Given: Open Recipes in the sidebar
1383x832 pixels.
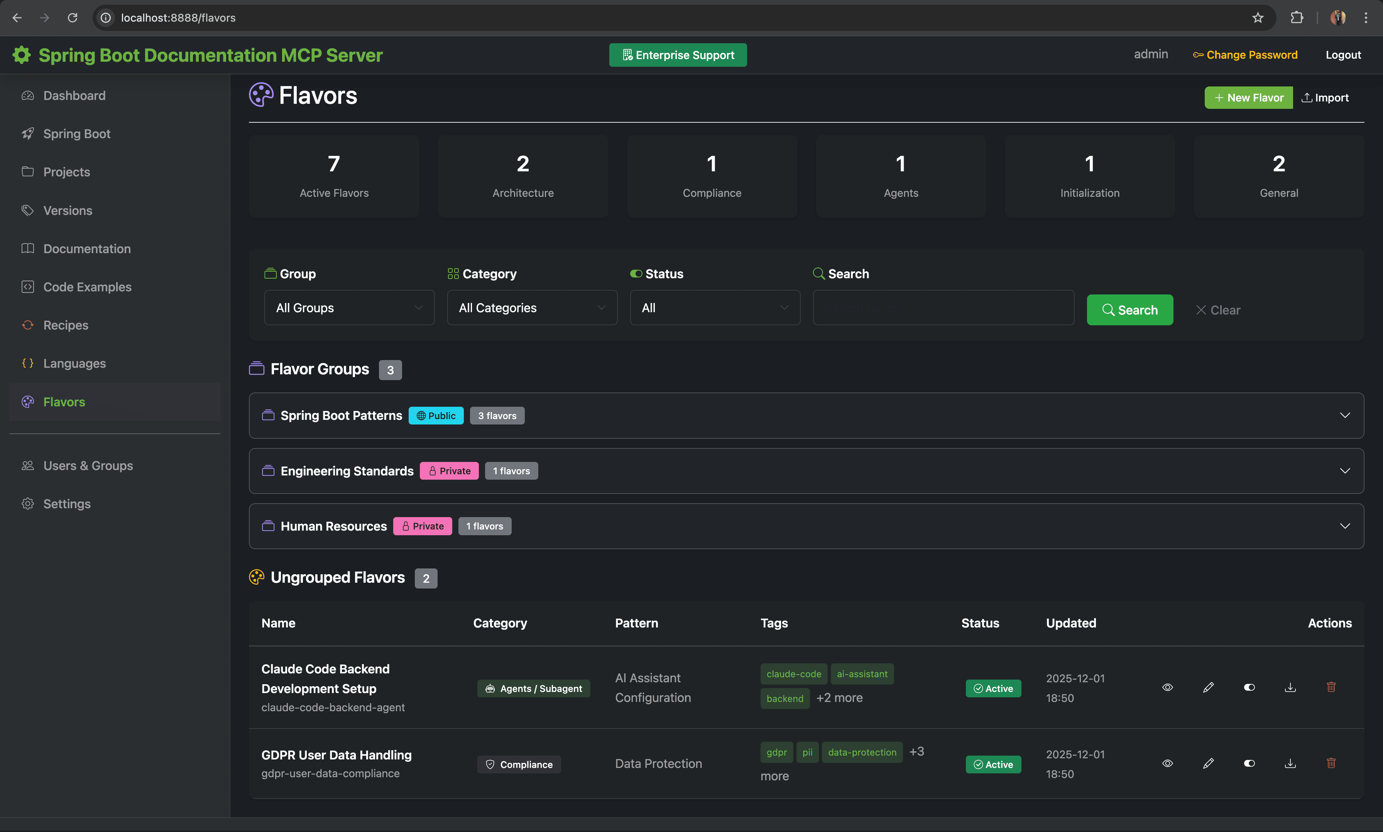Looking at the screenshot, I should coord(66,325).
